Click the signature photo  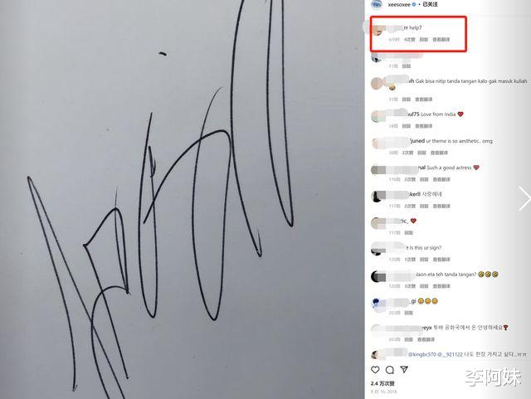pyautogui.click(x=183, y=199)
